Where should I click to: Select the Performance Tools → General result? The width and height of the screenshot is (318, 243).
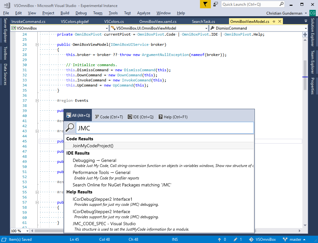tap(159, 175)
